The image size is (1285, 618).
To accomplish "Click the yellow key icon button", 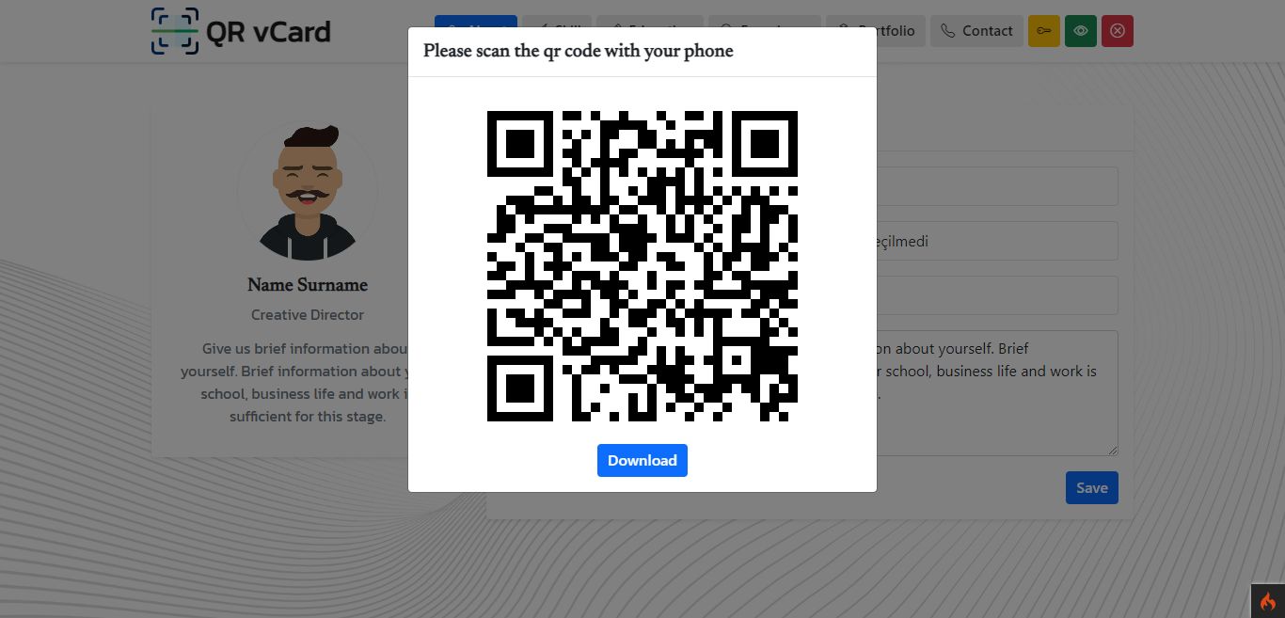I will [x=1044, y=31].
